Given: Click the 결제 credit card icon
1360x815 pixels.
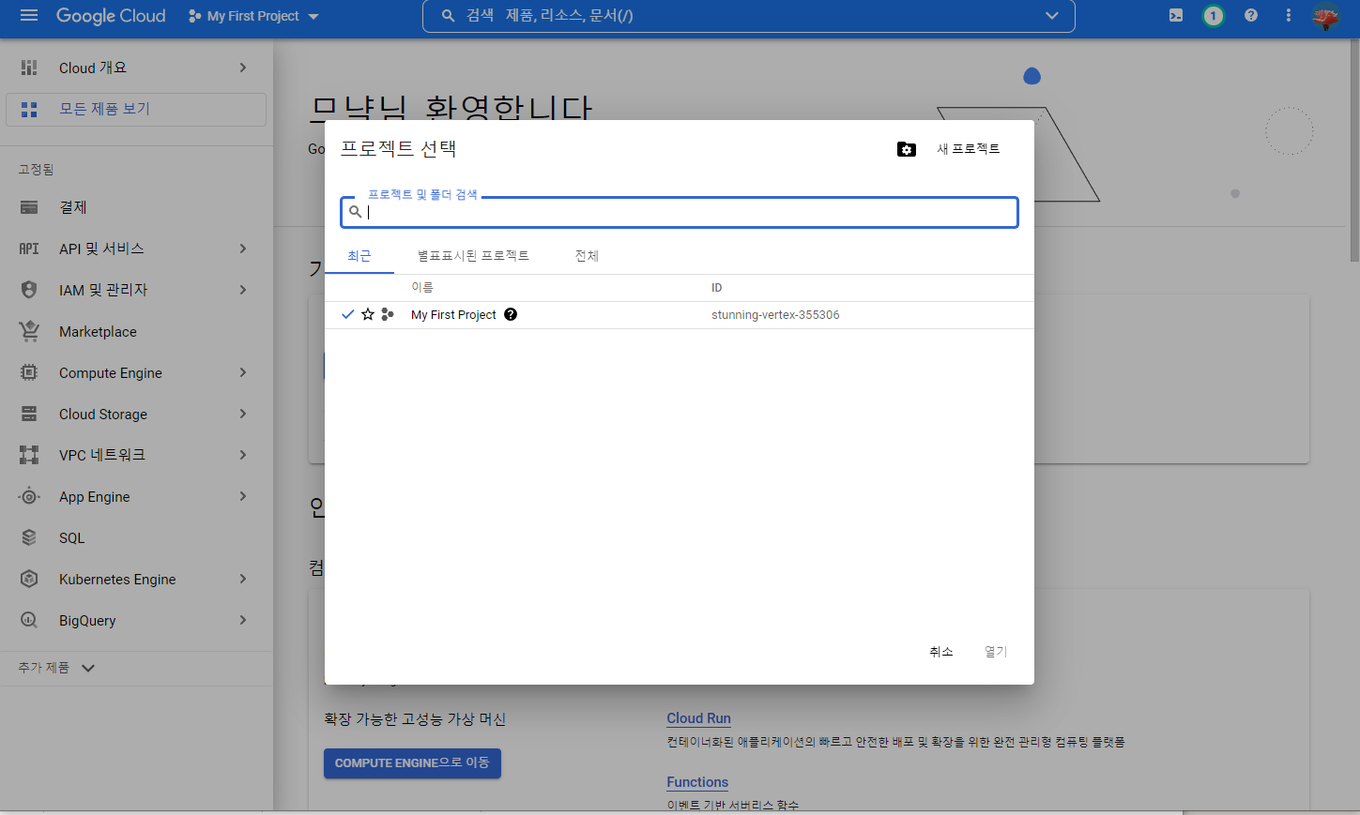Looking at the screenshot, I should (29, 207).
